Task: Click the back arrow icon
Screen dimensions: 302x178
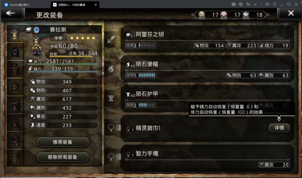Action: (x=11, y=13)
